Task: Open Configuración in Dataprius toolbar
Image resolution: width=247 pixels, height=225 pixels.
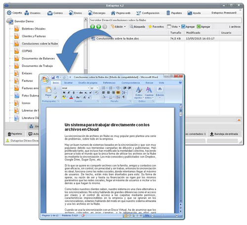Action: coord(148,13)
